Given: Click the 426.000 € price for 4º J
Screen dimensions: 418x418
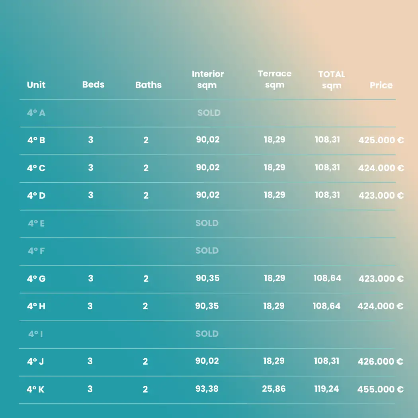Looking at the screenshot, I should click(380, 361).
